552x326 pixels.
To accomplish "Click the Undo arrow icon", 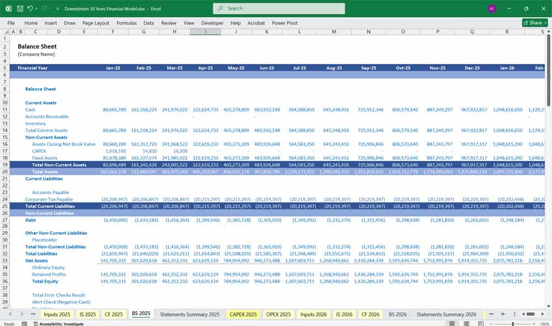I will pyautogui.click(x=30, y=9).
